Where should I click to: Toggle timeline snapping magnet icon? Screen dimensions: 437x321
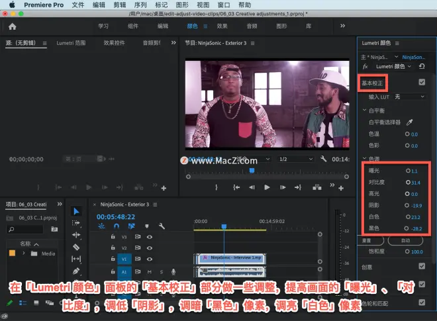[117, 226]
